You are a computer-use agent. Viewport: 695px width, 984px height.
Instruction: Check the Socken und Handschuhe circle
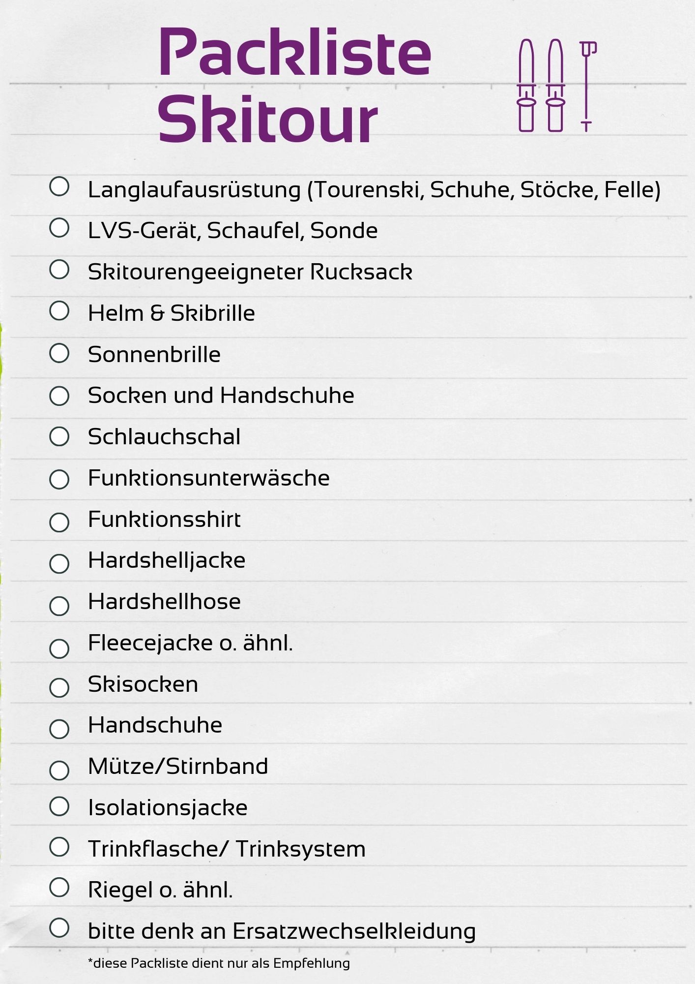(59, 396)
